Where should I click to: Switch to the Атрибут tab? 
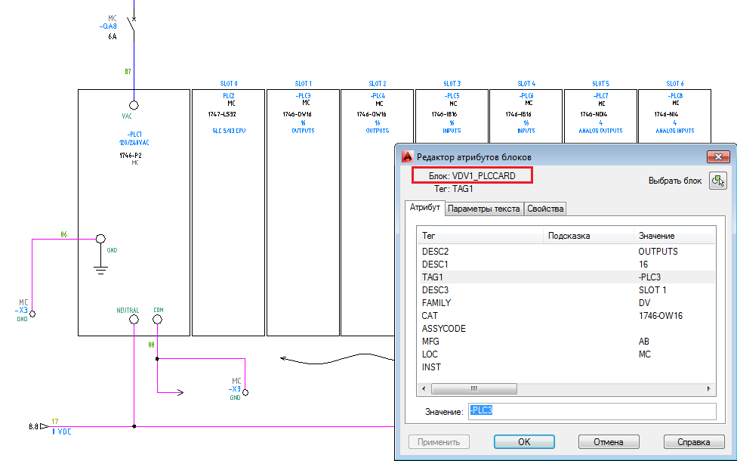click(x=425, y=207)
